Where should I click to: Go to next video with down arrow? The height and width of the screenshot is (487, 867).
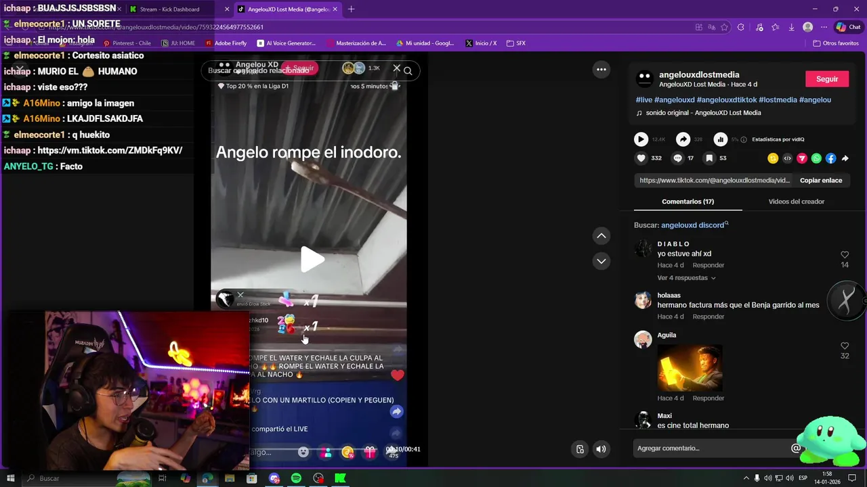pos(601,261)
